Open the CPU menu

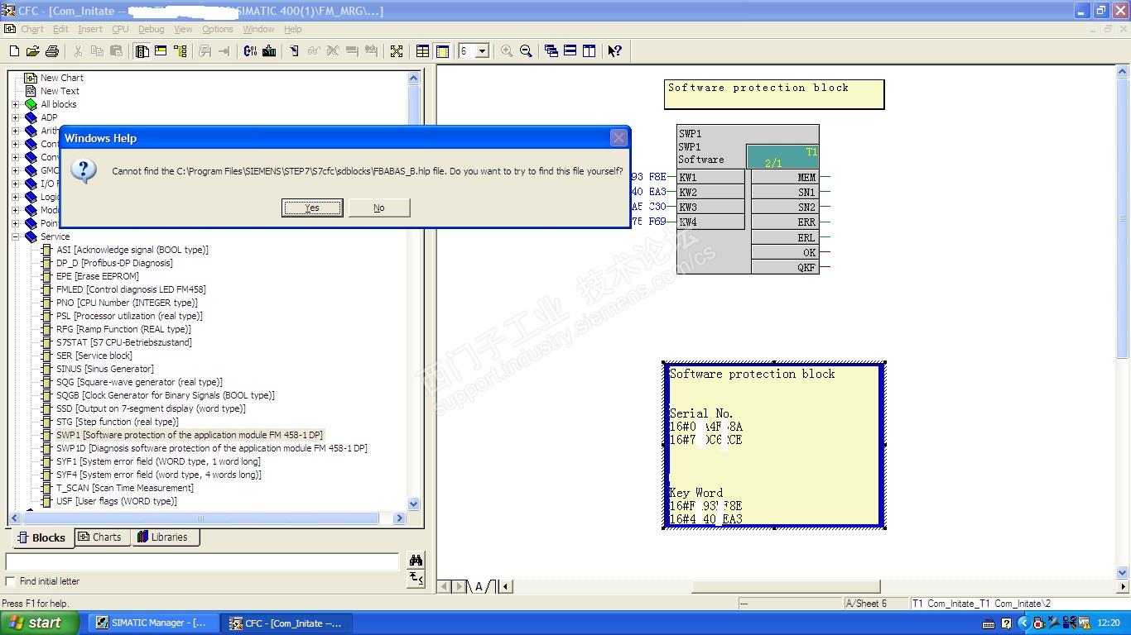pyautogui.click(x=121, y=29)
